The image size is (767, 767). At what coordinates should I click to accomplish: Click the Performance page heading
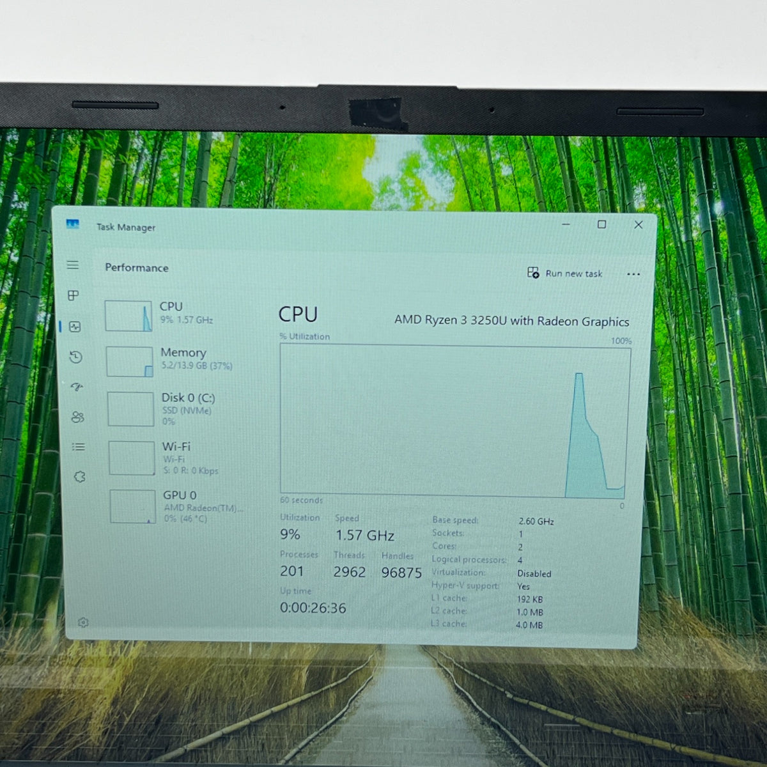(137, 267)
